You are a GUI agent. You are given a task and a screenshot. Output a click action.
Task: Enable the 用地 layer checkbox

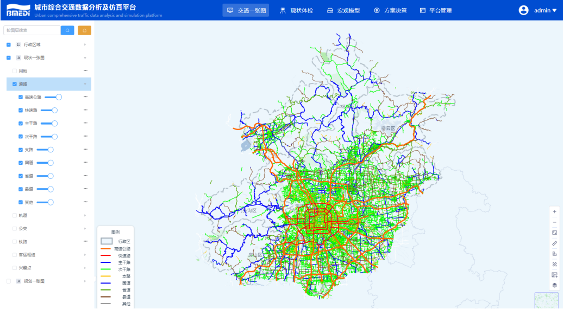(x=15, y=71)
